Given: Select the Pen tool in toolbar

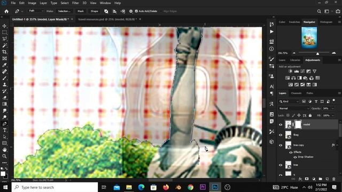Looking at the screenshot, I should pos(4,124).
